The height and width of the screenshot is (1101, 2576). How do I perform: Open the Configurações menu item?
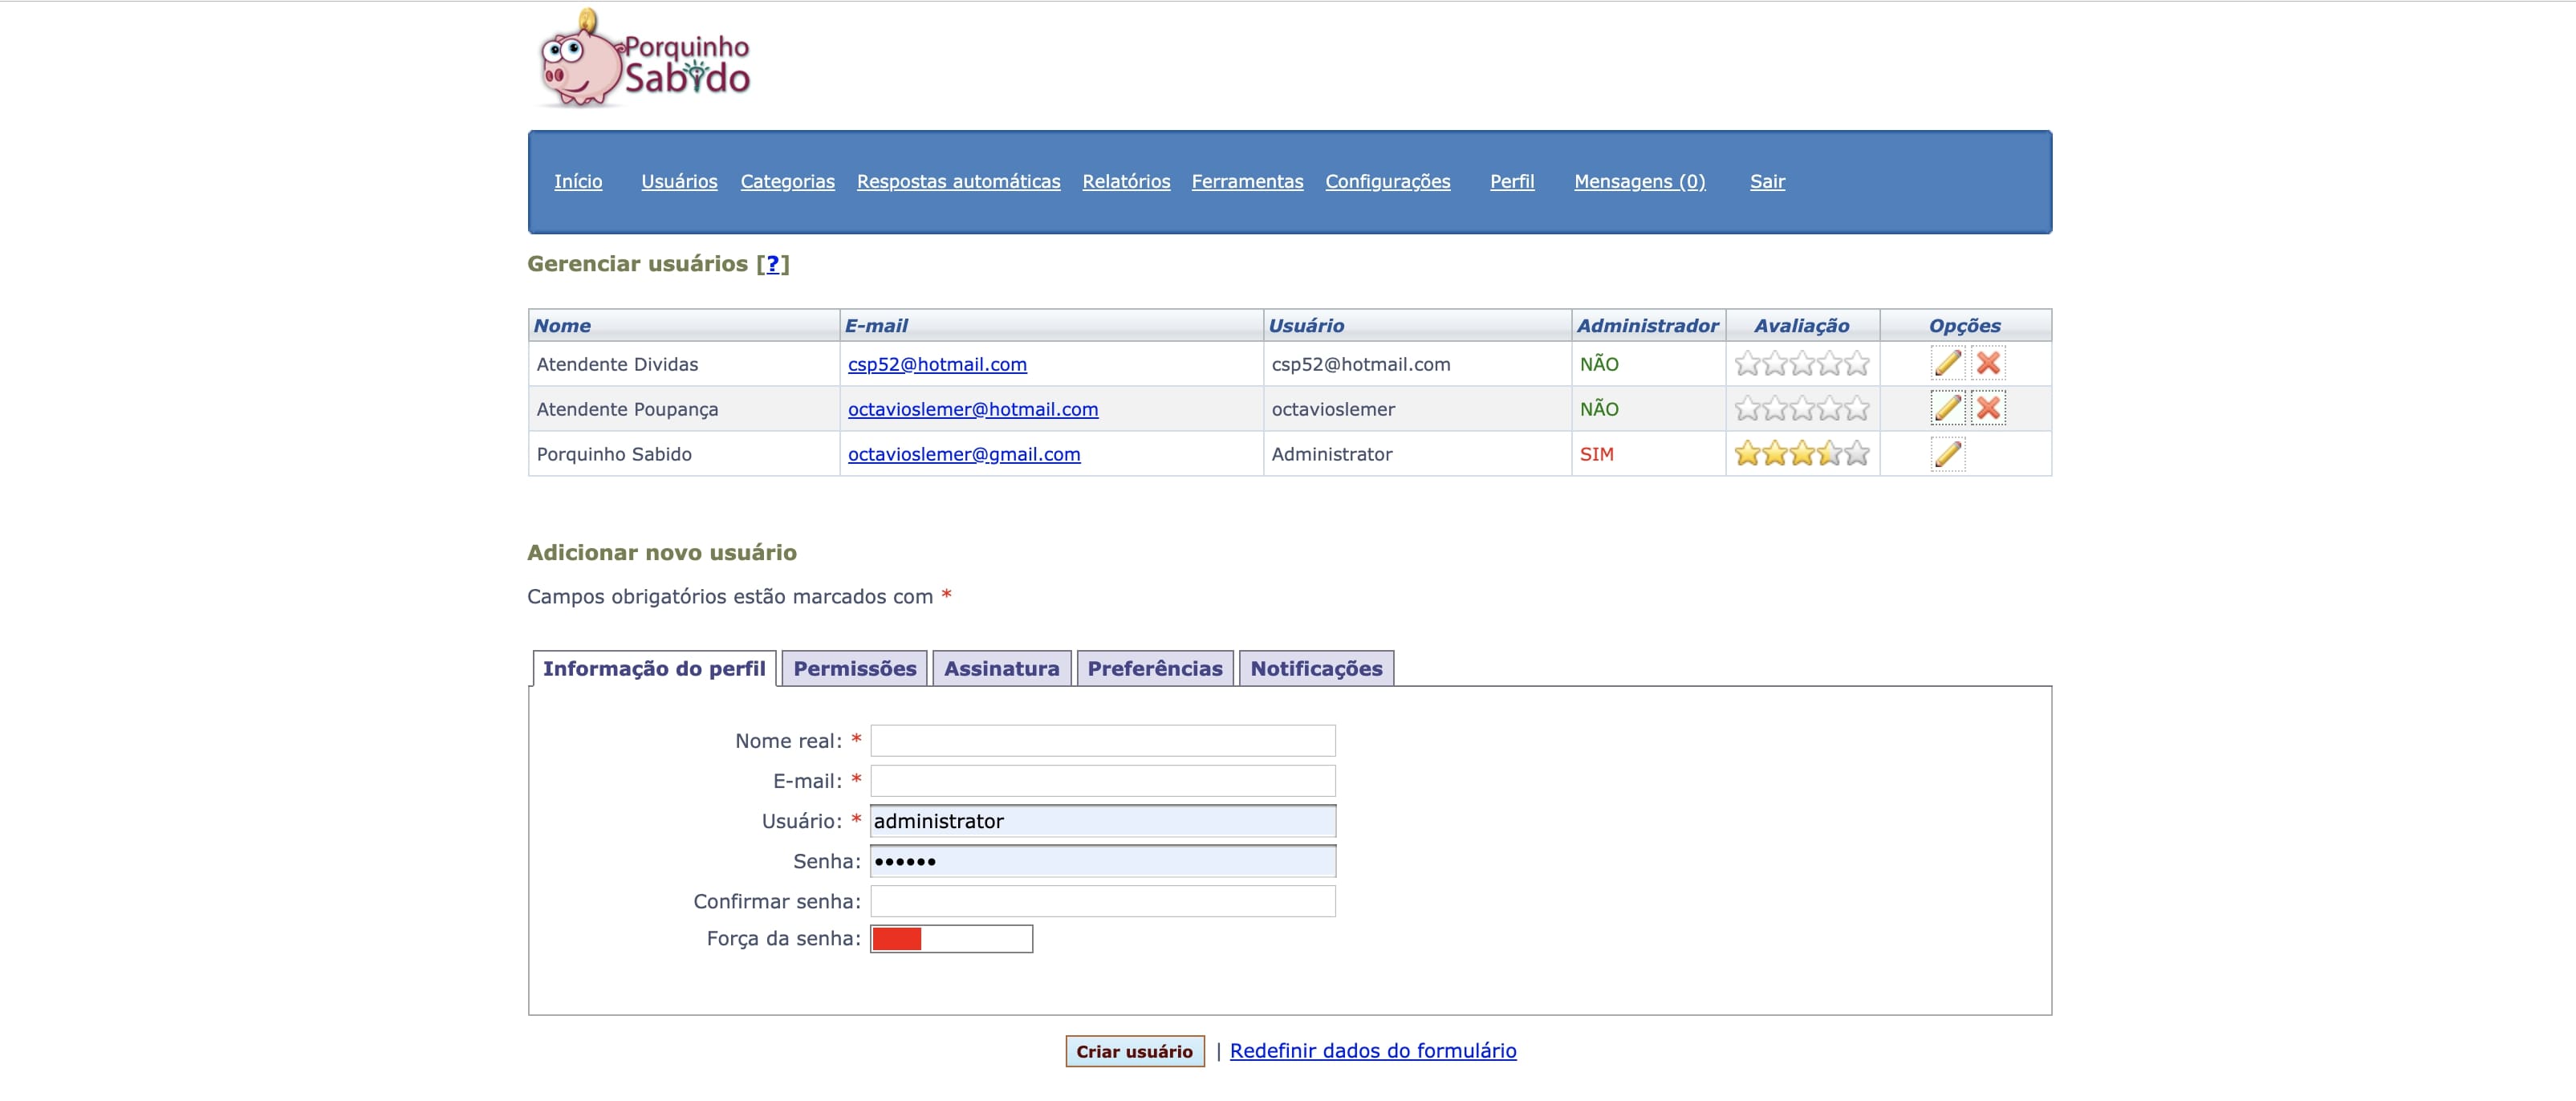pos(1387,181)
